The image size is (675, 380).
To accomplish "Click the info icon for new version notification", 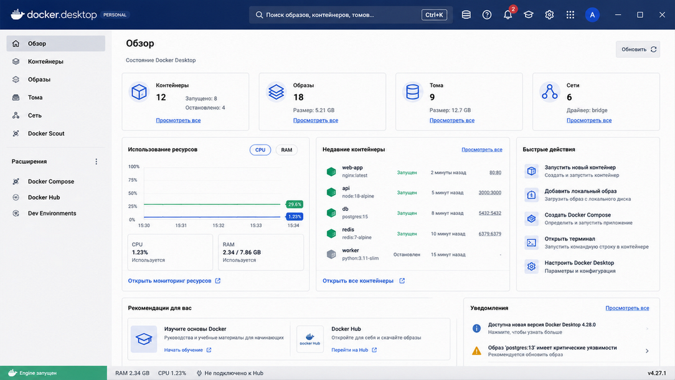I will point(476,328).
